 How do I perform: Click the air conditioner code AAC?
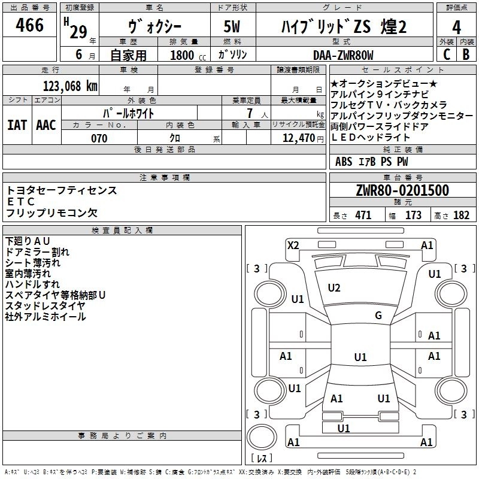pyautogui.click(x=46, y=125)
